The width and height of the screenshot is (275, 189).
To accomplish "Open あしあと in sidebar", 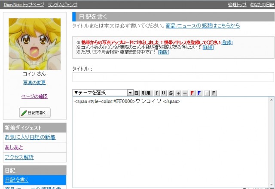I will pos(14,147).
